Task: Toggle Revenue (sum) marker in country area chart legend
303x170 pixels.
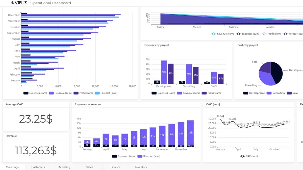Action: (x=214, y=34)
